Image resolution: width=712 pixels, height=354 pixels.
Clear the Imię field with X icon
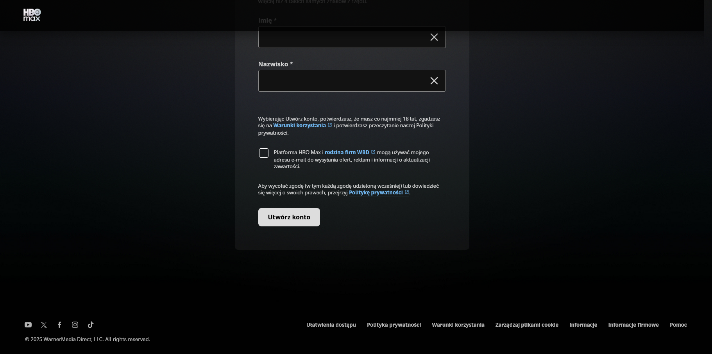[434, 37]
